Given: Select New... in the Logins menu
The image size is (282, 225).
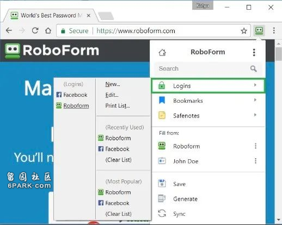Looking at the screenshot, I should 113,84.
